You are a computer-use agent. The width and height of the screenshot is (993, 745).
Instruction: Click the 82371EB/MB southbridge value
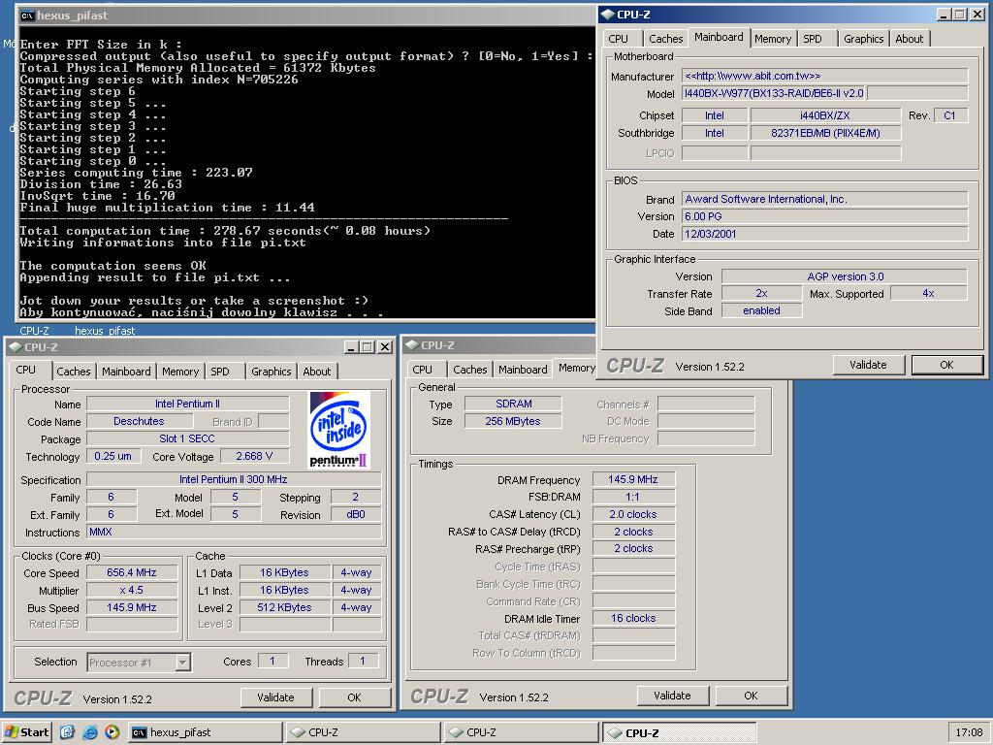coord(825,133)
